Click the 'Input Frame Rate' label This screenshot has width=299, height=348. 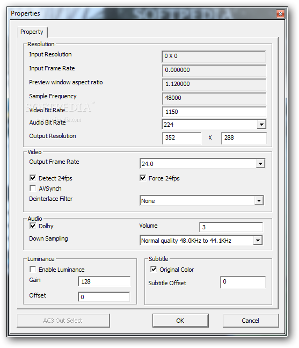(52, 68)
